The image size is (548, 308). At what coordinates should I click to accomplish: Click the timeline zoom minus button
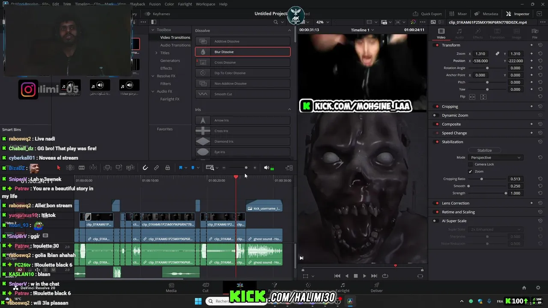click(x=223, y=168)
